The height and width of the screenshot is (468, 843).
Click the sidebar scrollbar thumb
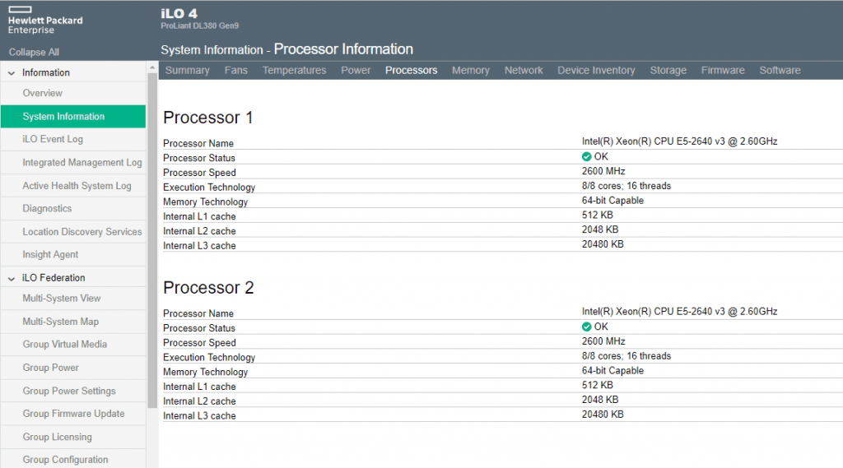pos(152,240)
